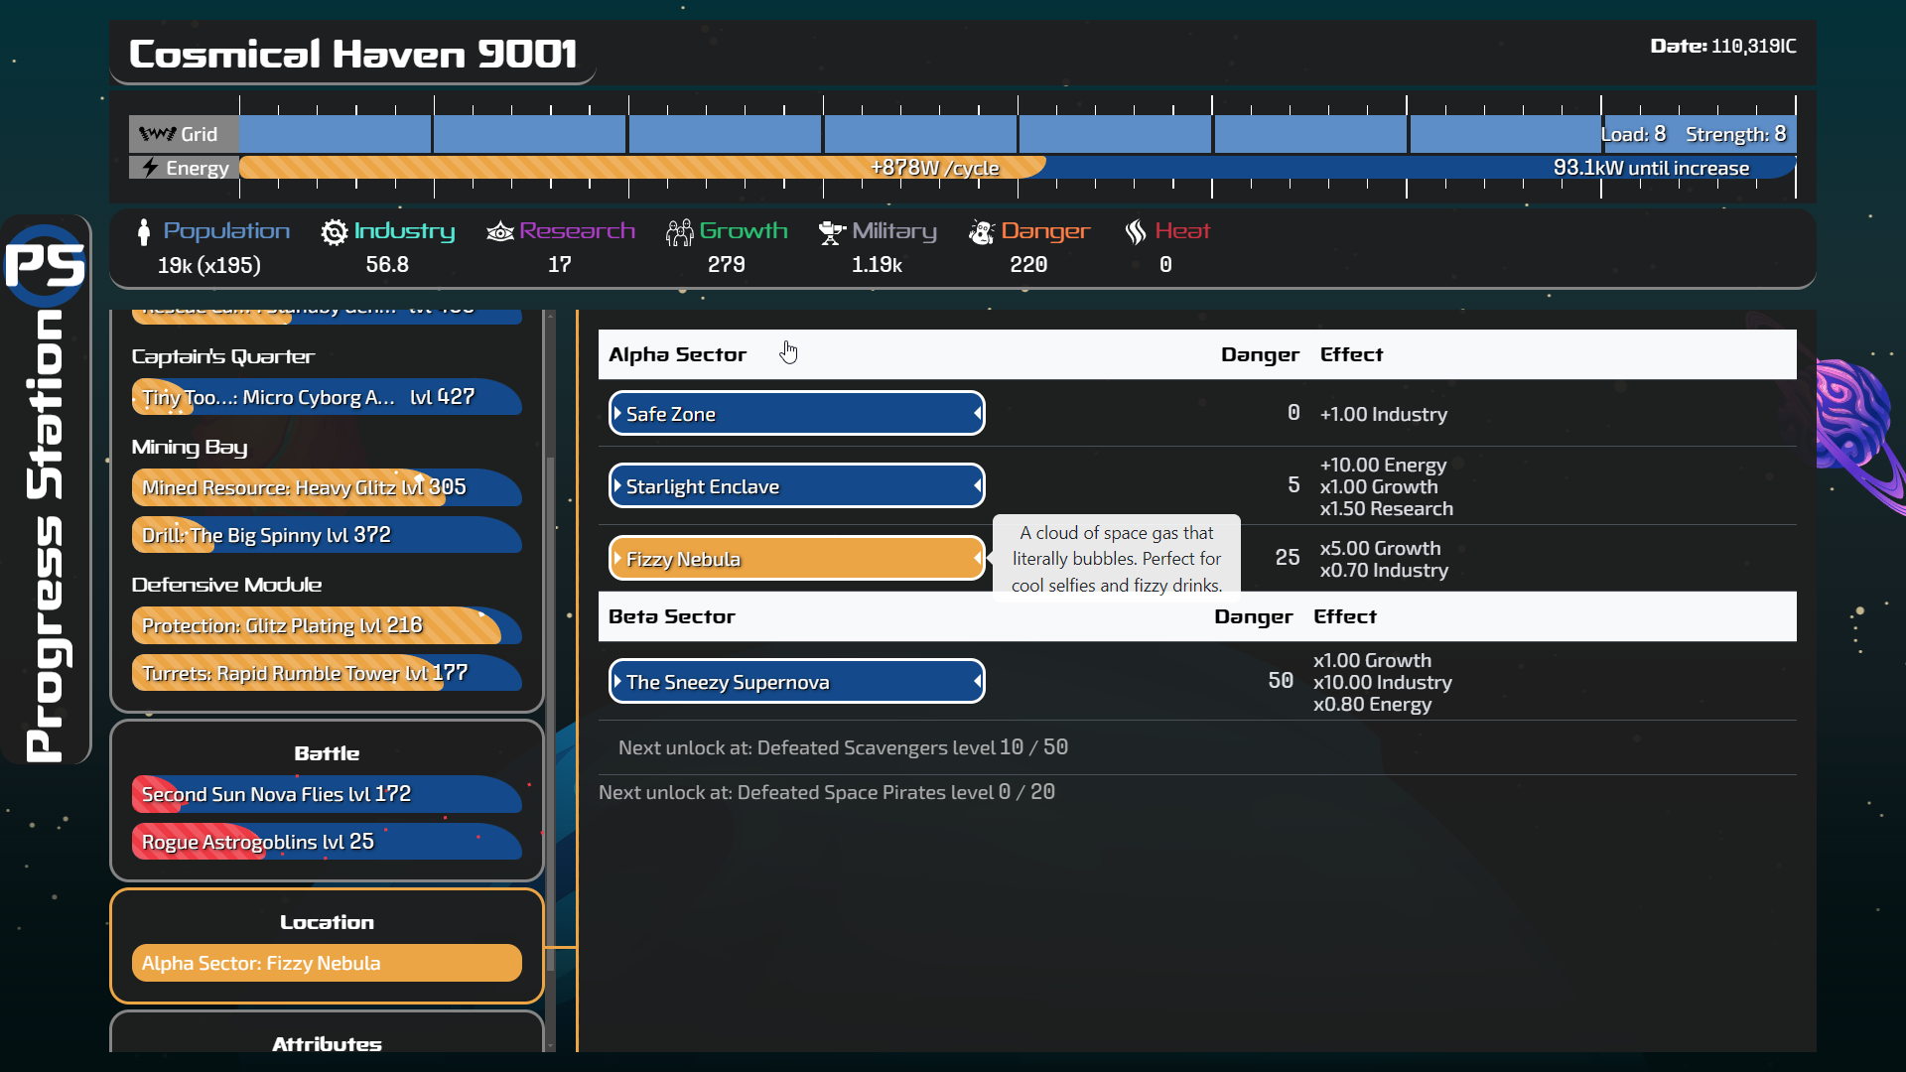1906x1072 pixels.
Task: Activate Mined Resource: Heavy Glitz task
Action: (327, 487)
